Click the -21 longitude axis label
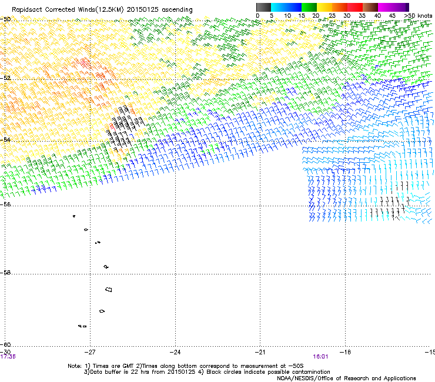Viewport: 435px width, 382px height. pos(260,352)
